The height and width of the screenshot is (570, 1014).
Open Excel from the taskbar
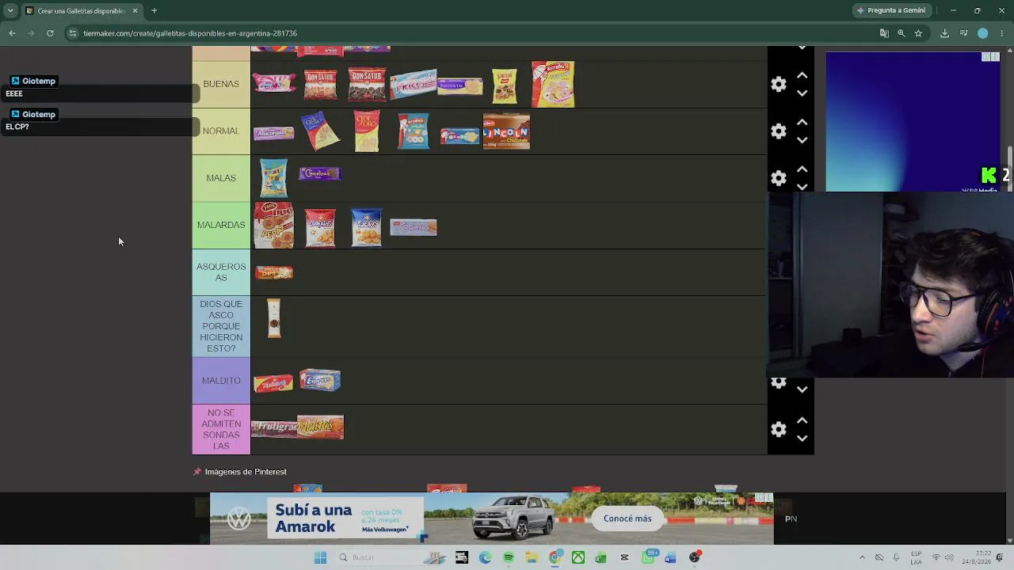[601, 557]
